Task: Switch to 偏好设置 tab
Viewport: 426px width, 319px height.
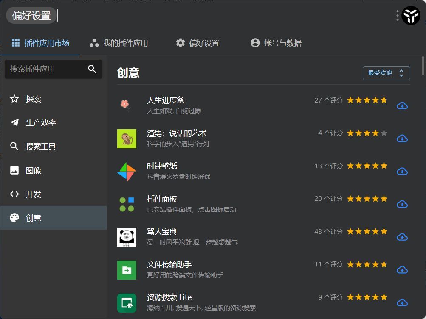Action: tap(197, 43)
